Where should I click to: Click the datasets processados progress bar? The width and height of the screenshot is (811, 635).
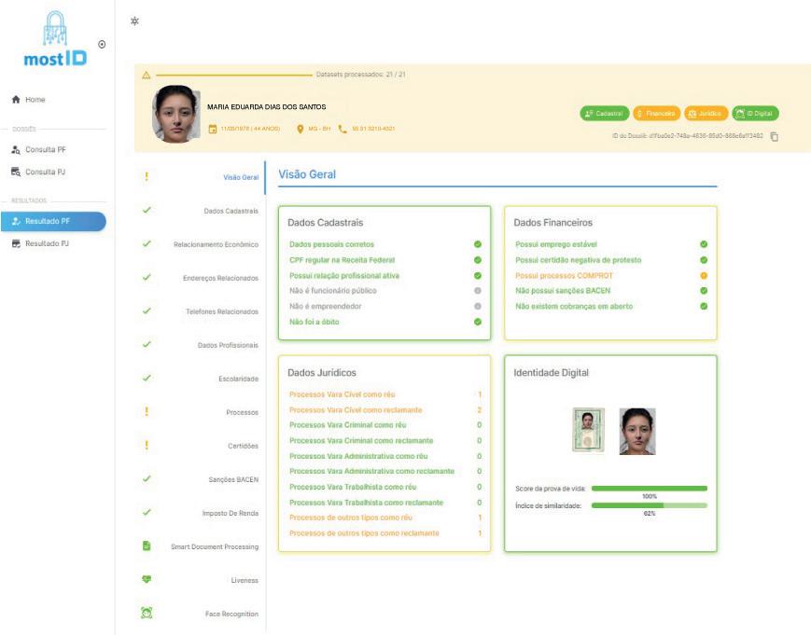[234, 76]
